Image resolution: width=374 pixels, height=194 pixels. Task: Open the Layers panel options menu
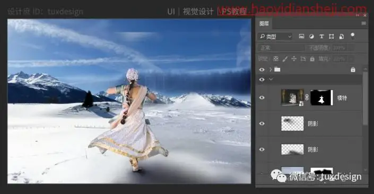pyautogui.click(x=363, y=23)
